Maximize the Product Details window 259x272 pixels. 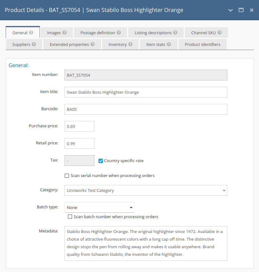241,10
